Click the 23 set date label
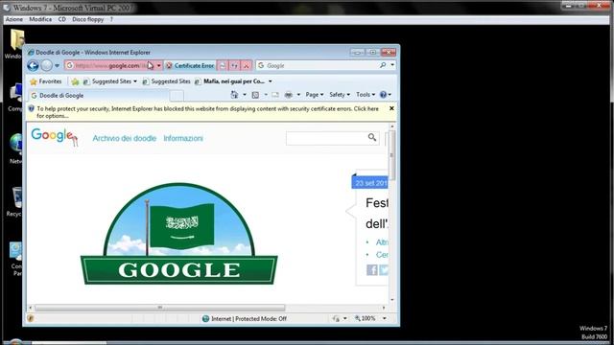 coord(370,183)
